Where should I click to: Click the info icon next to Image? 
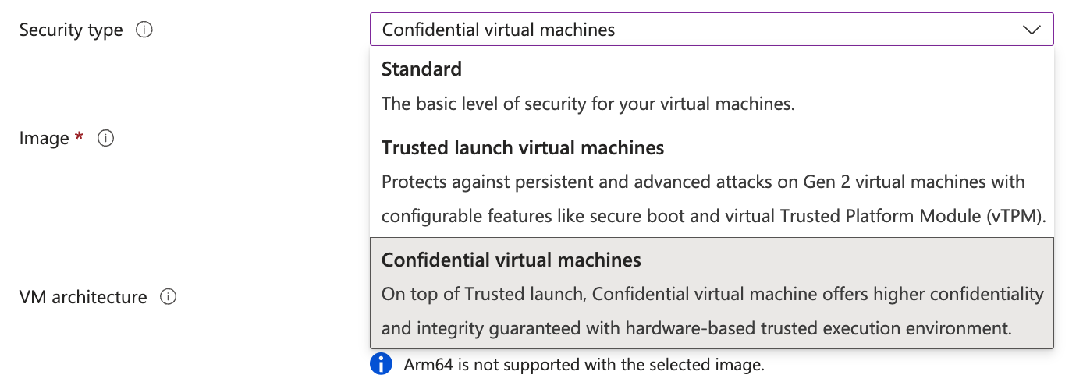pos(105,138)
